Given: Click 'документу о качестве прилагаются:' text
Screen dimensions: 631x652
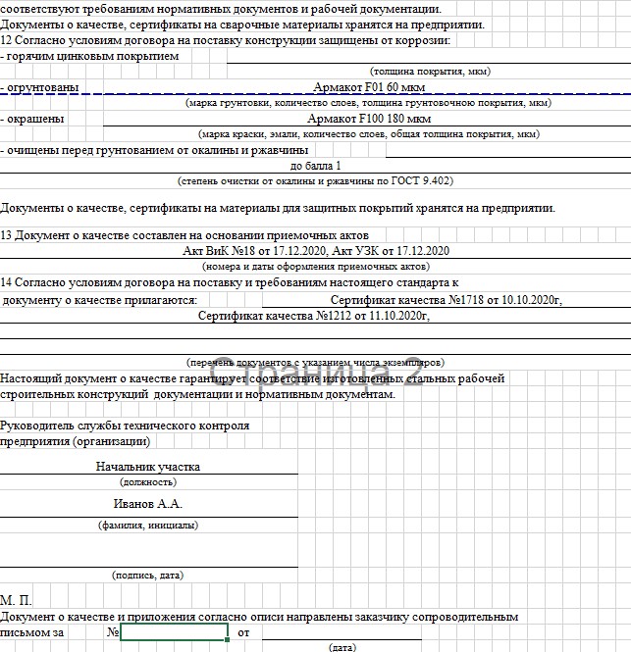Looking at the screenshot, I should (x=99, y=300).
